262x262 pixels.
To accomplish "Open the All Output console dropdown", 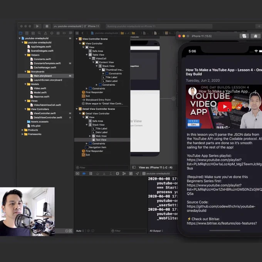I will [156, 231].
